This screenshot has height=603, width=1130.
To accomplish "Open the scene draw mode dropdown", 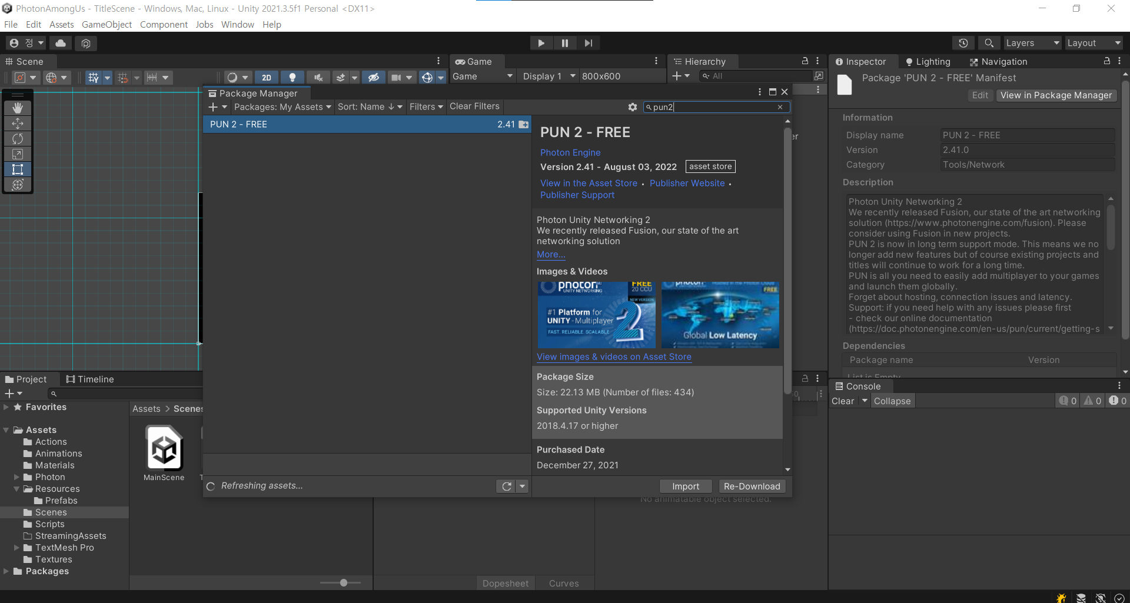I will click(x=238, y=77).
